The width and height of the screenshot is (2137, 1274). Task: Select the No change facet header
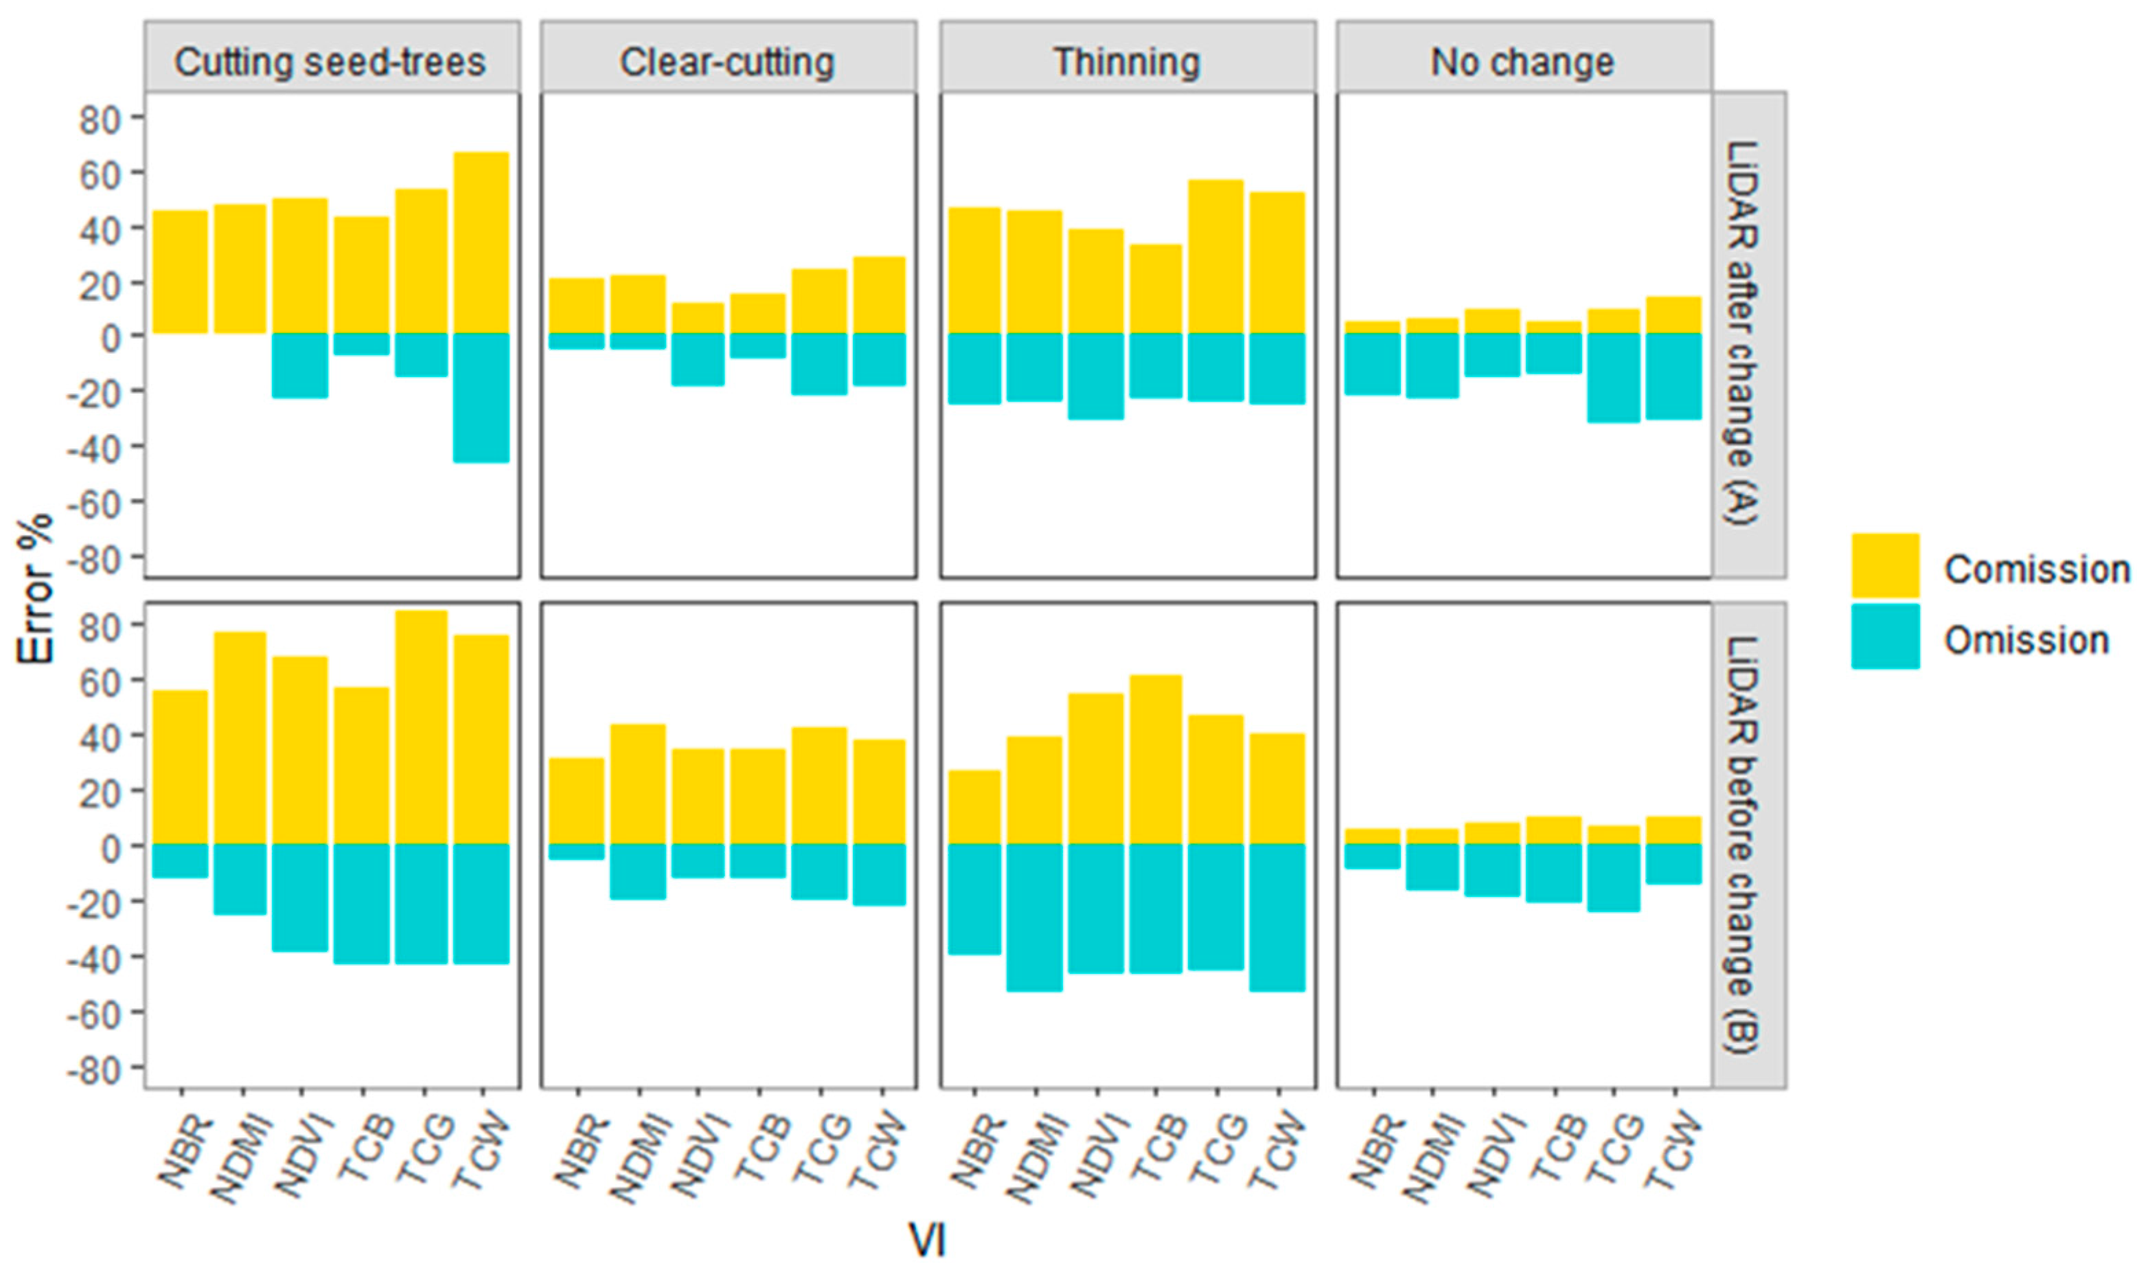click(1523, 62)
